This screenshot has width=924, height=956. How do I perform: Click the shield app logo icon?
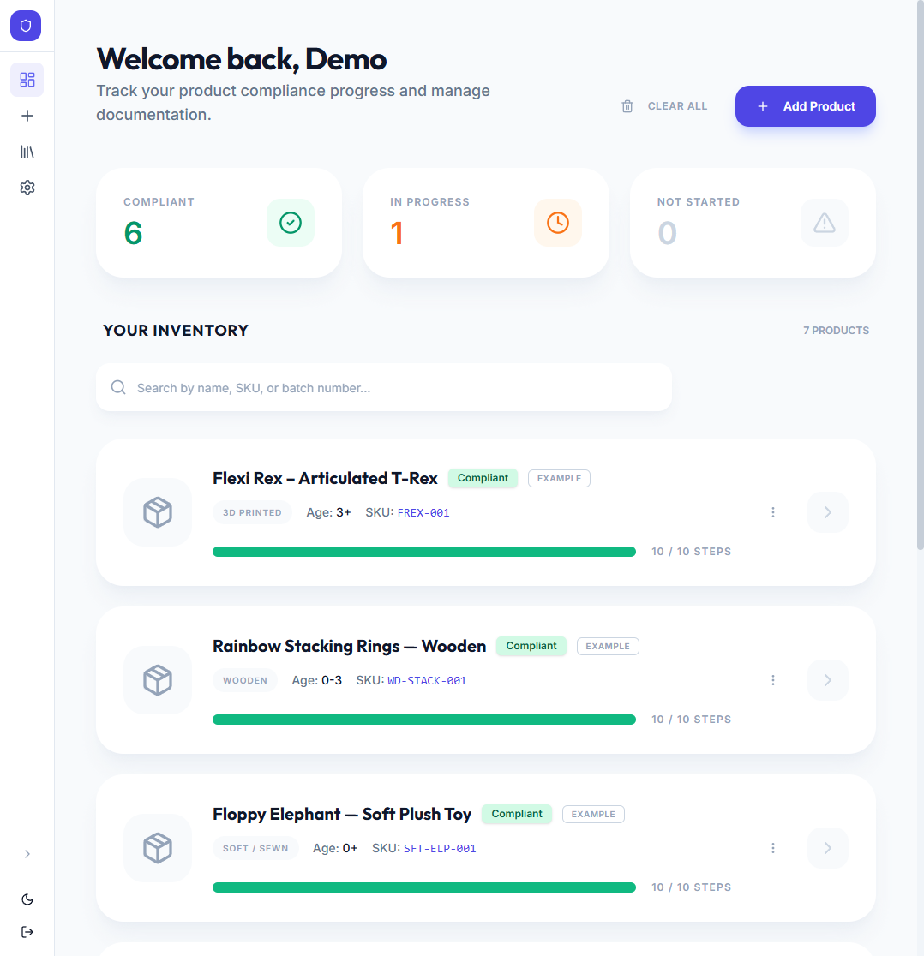coord(26,26)
